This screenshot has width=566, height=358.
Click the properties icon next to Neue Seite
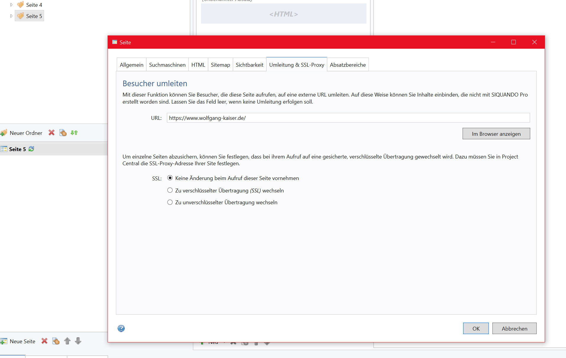pos(56,341)
